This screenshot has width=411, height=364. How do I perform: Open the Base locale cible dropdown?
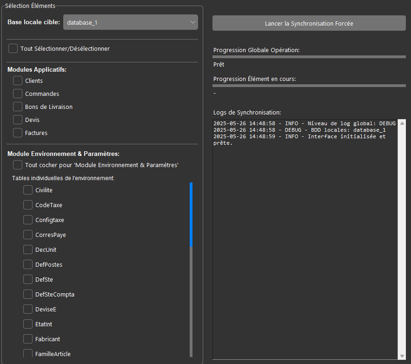pyautogui.click(x=130, y=22)
